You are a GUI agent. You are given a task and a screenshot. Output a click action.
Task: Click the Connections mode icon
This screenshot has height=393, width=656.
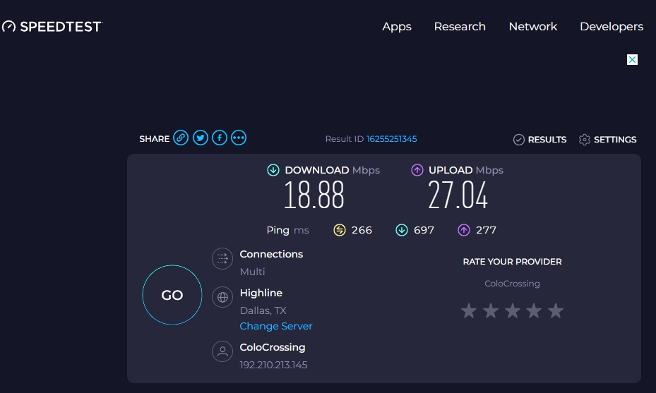222,259
